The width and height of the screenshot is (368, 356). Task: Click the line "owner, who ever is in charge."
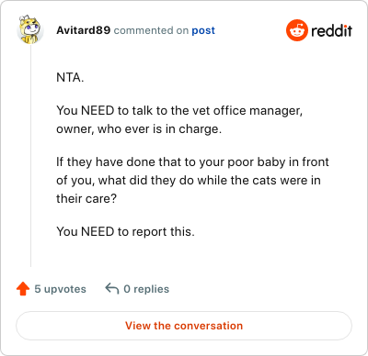coord(139,129)
